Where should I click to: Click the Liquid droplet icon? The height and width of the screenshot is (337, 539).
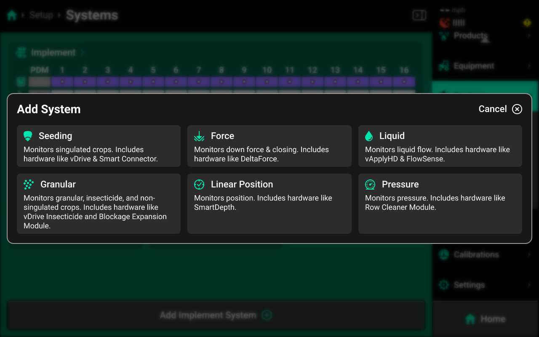tap(369, 136)
